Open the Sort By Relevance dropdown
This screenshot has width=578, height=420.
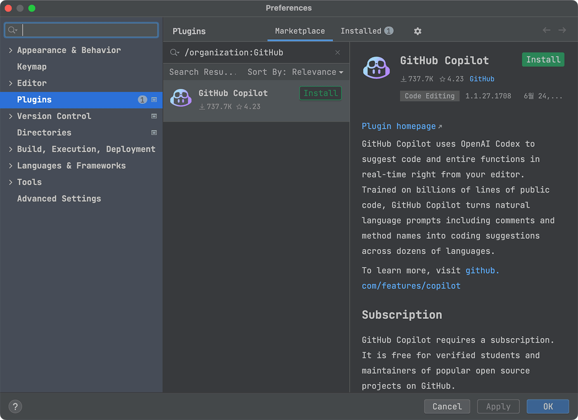click(296, 72)
